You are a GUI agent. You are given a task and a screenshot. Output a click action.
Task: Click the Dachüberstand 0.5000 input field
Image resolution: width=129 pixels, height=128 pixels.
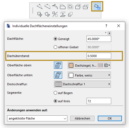(x=99, y=56)
